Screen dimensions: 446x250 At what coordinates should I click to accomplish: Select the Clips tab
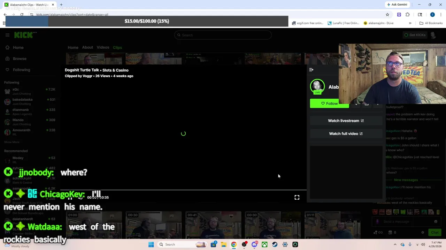pyautogui.click(x=117, y=48)
